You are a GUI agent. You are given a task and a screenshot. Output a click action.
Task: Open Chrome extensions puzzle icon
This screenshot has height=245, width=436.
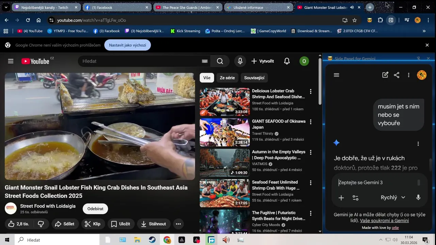click(x=380, y=20)
